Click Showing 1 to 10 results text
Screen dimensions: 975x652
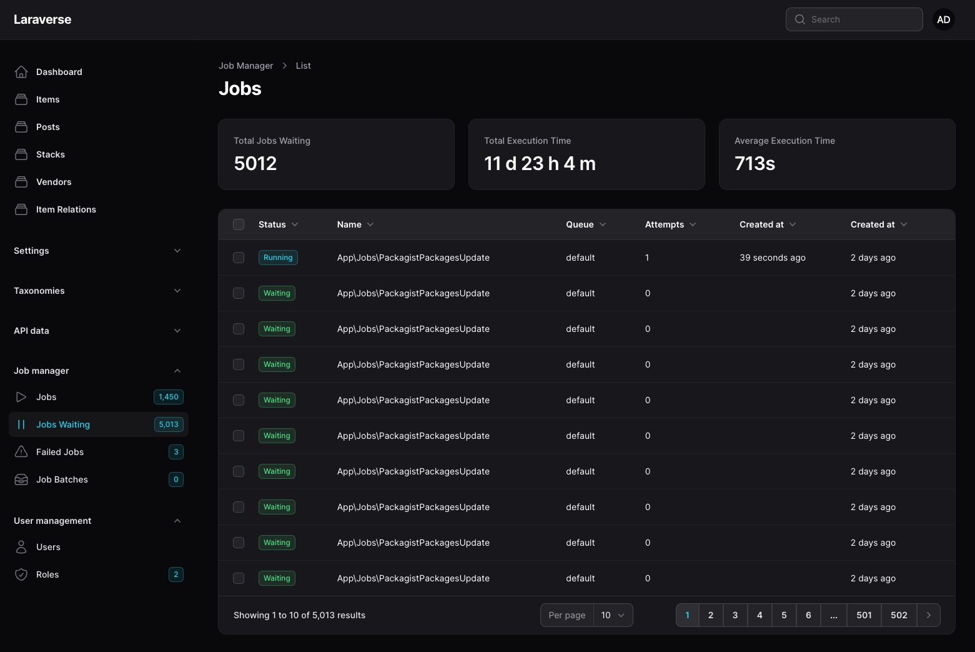299,615
